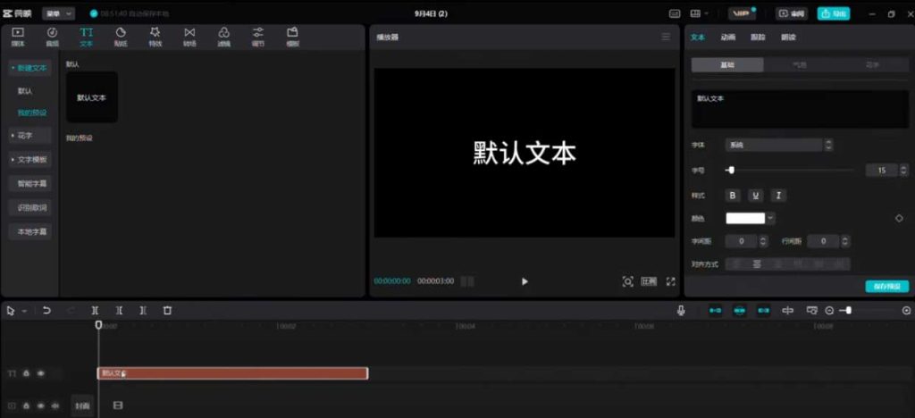Image resolution: width=915 pixels, height=418 pixels.
Task: Open the color swatch dropdown arrow
Action: (771, 219)
